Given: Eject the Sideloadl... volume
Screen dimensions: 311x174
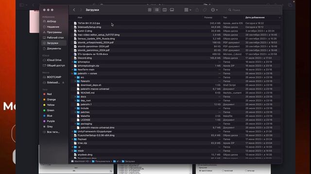Looking at the screenshot, I should pos(63,83).
